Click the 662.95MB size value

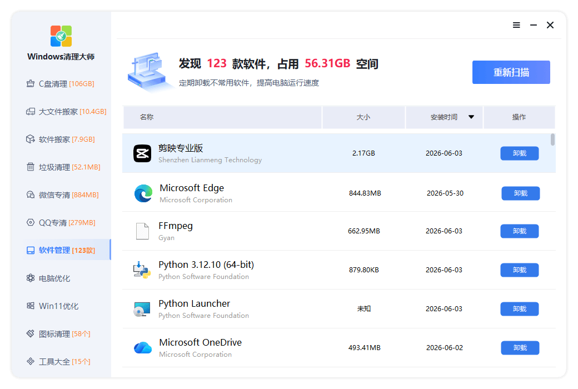(x=364, y=231)
